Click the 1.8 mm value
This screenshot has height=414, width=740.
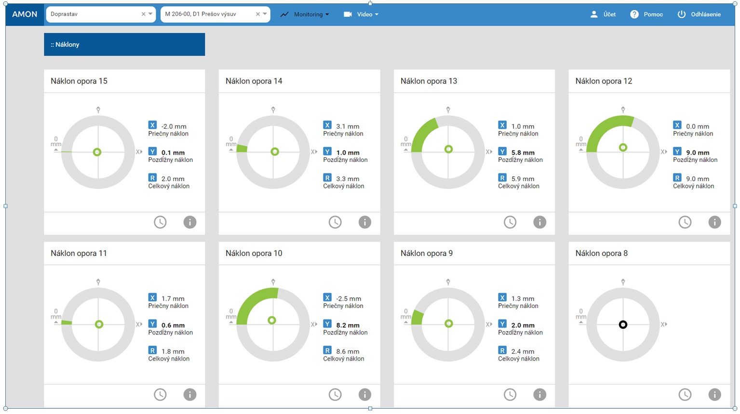pos(173,351)
